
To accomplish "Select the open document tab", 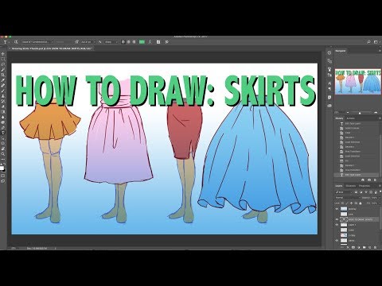I will click(51, 48).
